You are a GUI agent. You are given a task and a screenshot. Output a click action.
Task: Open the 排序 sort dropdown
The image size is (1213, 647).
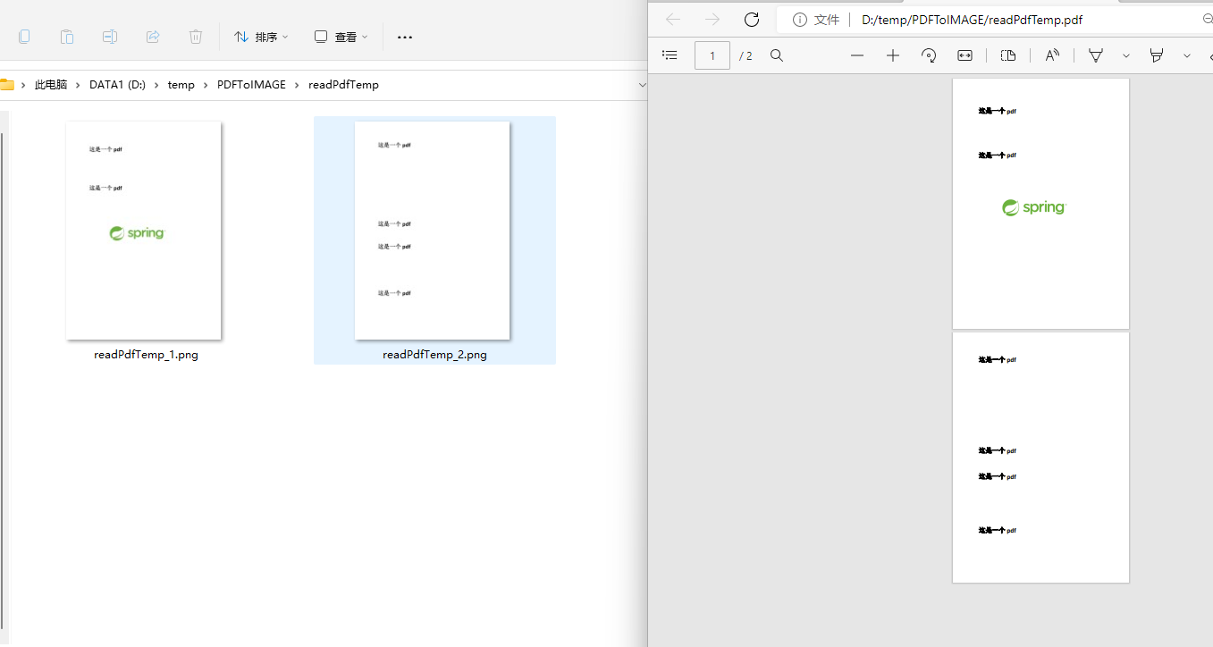(261, 37)
